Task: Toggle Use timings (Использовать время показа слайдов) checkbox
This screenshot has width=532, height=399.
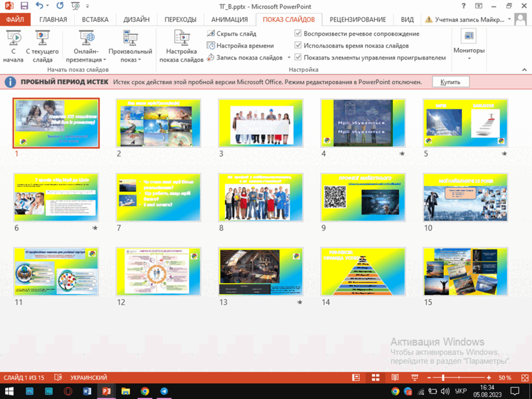Action: [298, 45]
